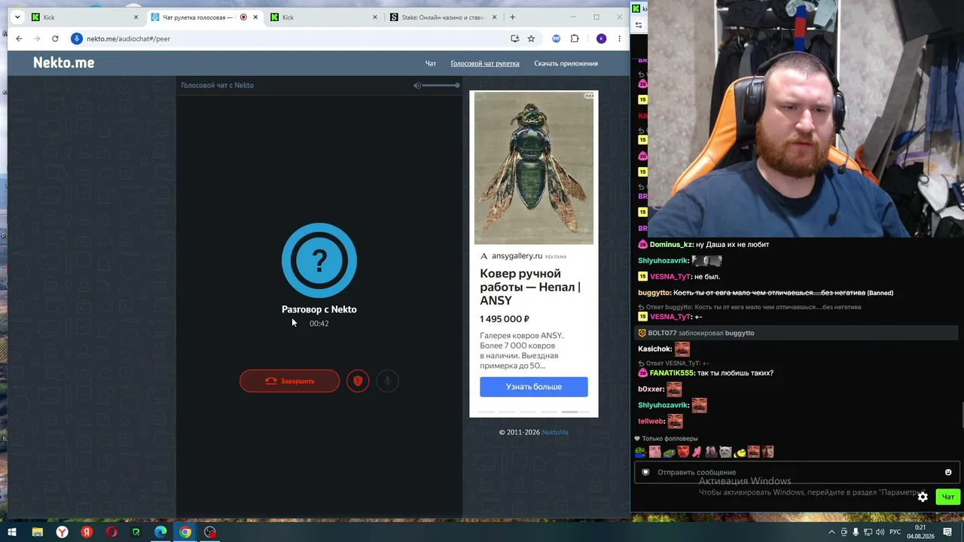The width and height of the screenshot is (964, 542).
Task: Click the install app icon in address bar
Action: (x=514, y=38)
